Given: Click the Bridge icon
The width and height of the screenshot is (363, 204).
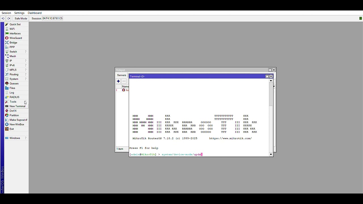Looking at the screenshot, I should pyautogui.click(x=7, y=42).
